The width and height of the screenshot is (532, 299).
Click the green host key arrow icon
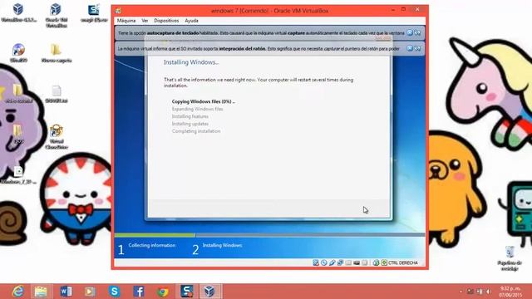tap(384, 262)
